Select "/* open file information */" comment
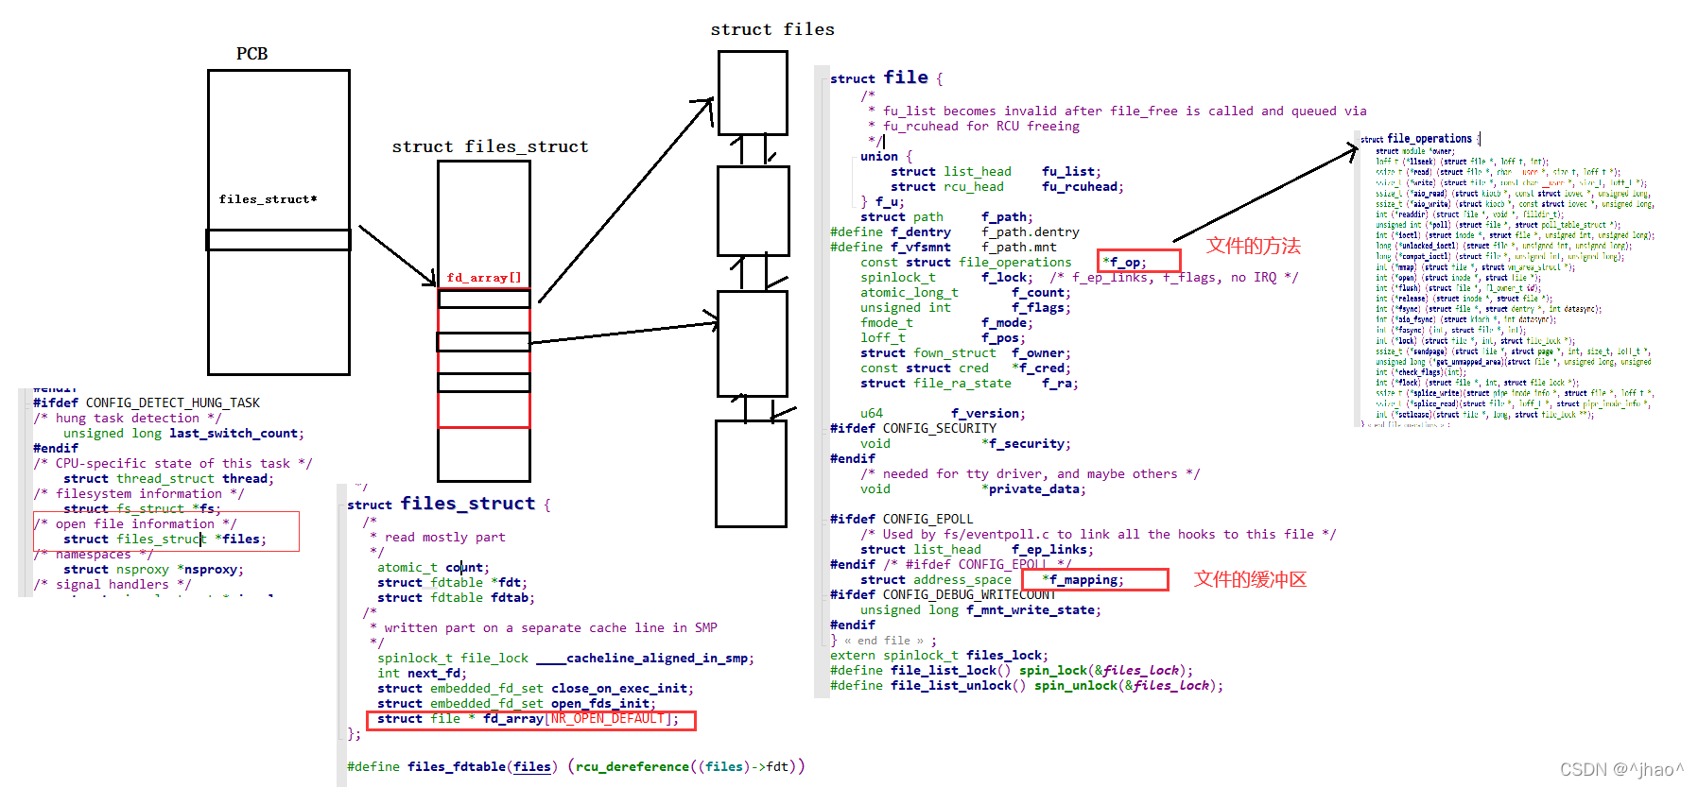Image resolution: width=1698 pixels, height=788 pixels. (x=135, y=523)
